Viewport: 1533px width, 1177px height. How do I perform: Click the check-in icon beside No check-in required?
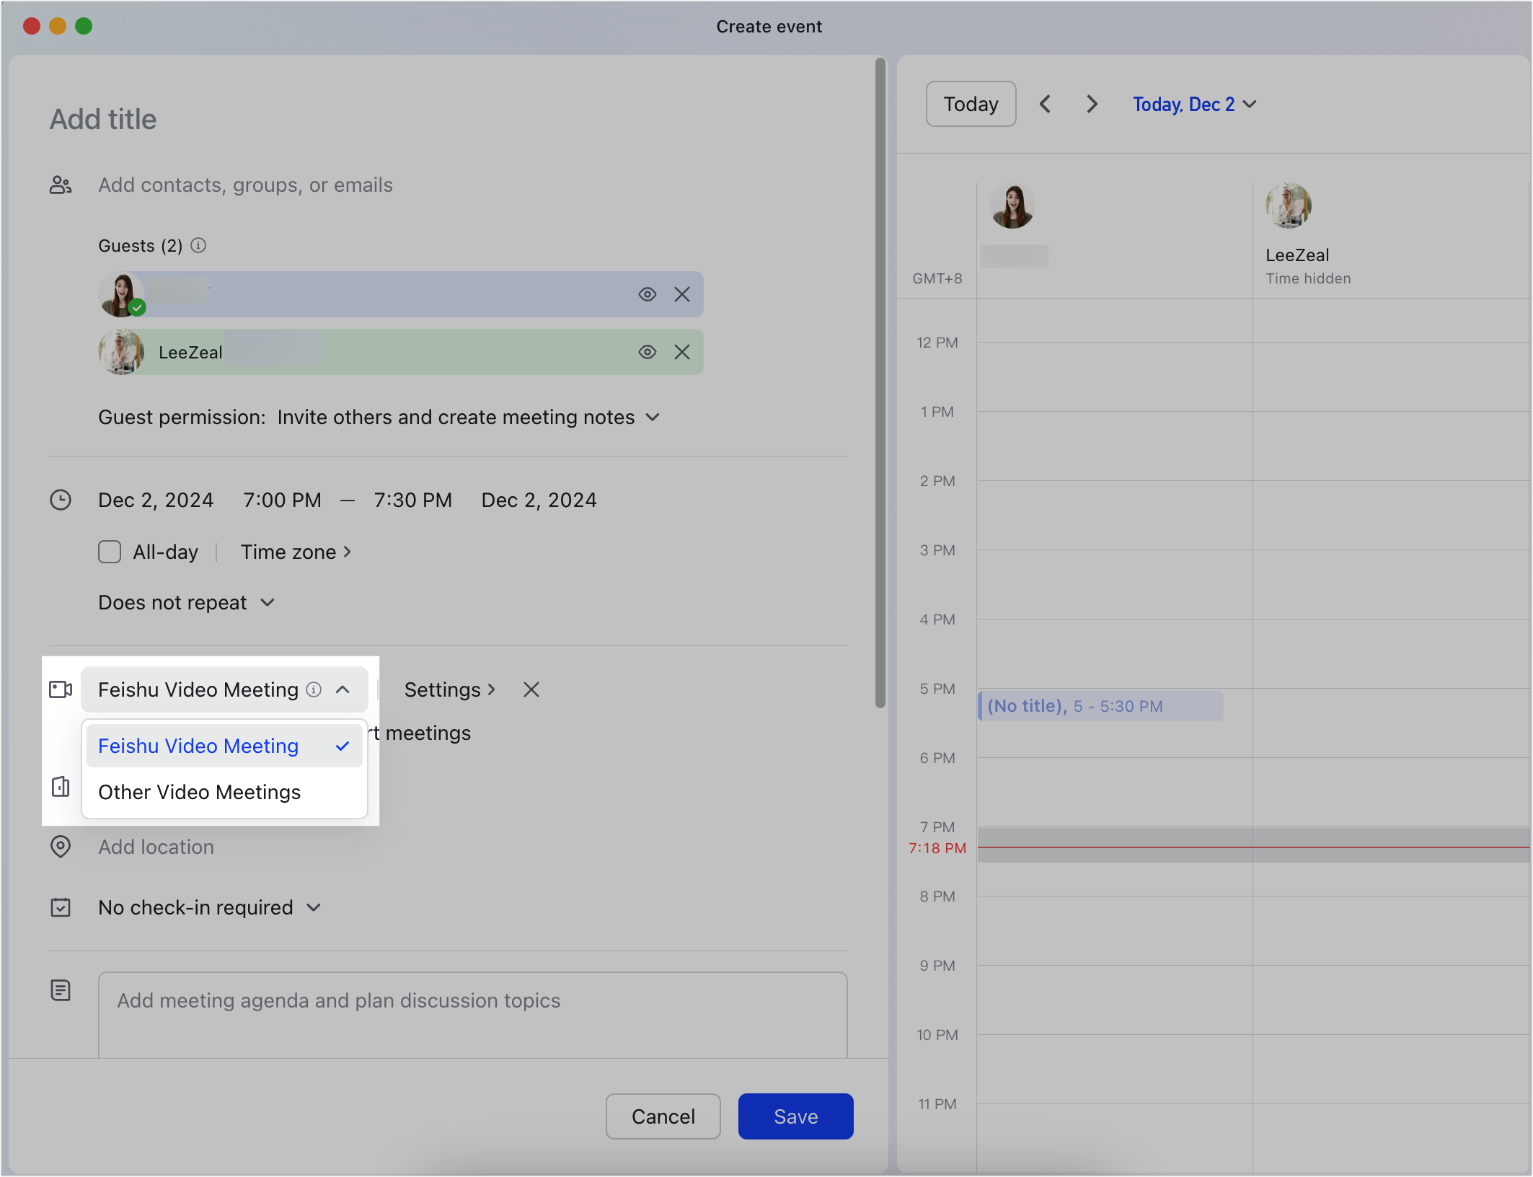61,907
